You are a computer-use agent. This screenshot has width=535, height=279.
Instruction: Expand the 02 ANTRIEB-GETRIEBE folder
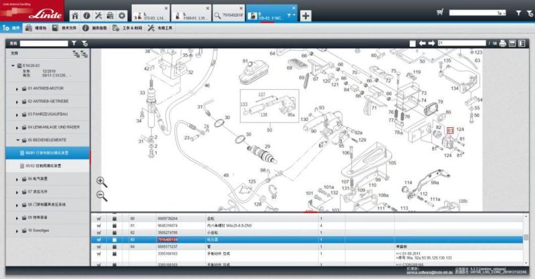point(17,102)
